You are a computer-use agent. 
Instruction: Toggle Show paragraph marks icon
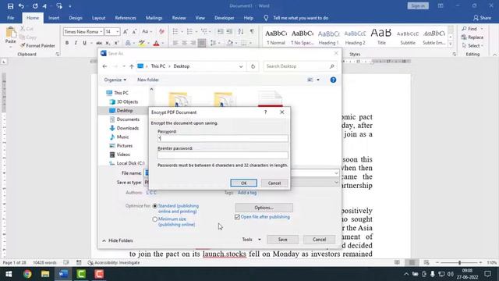point(252,31)
